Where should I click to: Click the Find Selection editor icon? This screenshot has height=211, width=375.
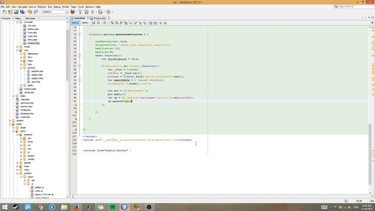[x=112, y=23]
